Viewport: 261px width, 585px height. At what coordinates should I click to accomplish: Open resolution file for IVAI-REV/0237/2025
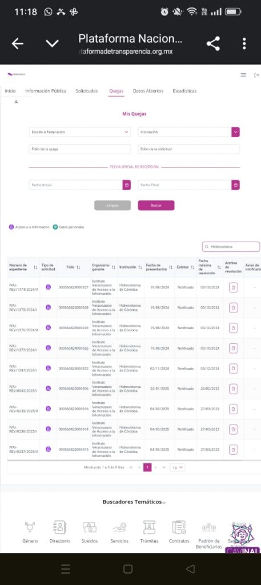coord(233,450)
